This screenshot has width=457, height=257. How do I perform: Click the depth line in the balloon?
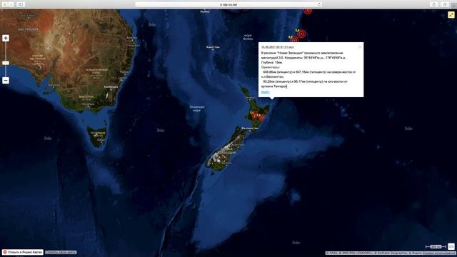coord(272,62)
